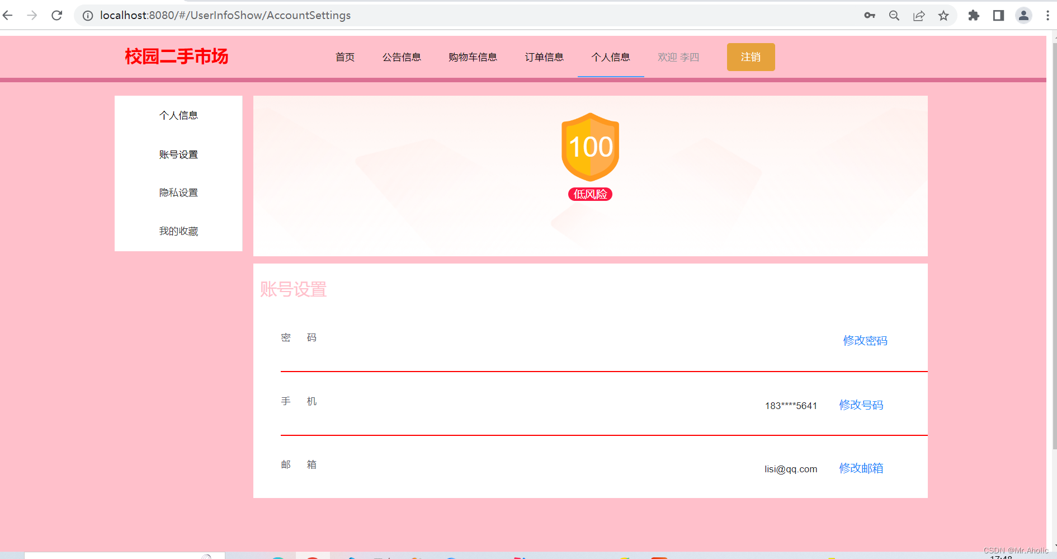
Task: Click the password key icon in the address bar
Action: (870, 15)
